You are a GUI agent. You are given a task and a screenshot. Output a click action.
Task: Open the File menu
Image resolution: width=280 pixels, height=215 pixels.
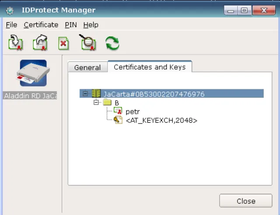click(11, 25)
